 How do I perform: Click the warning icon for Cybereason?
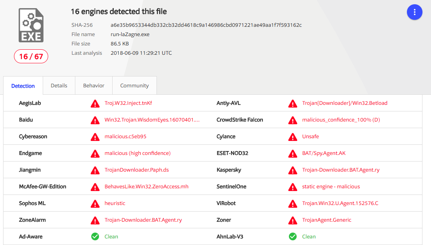click(x=95, y=137)
